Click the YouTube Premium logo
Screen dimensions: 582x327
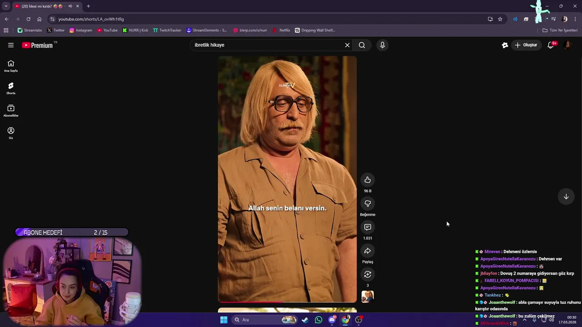(x=37, y=45)
